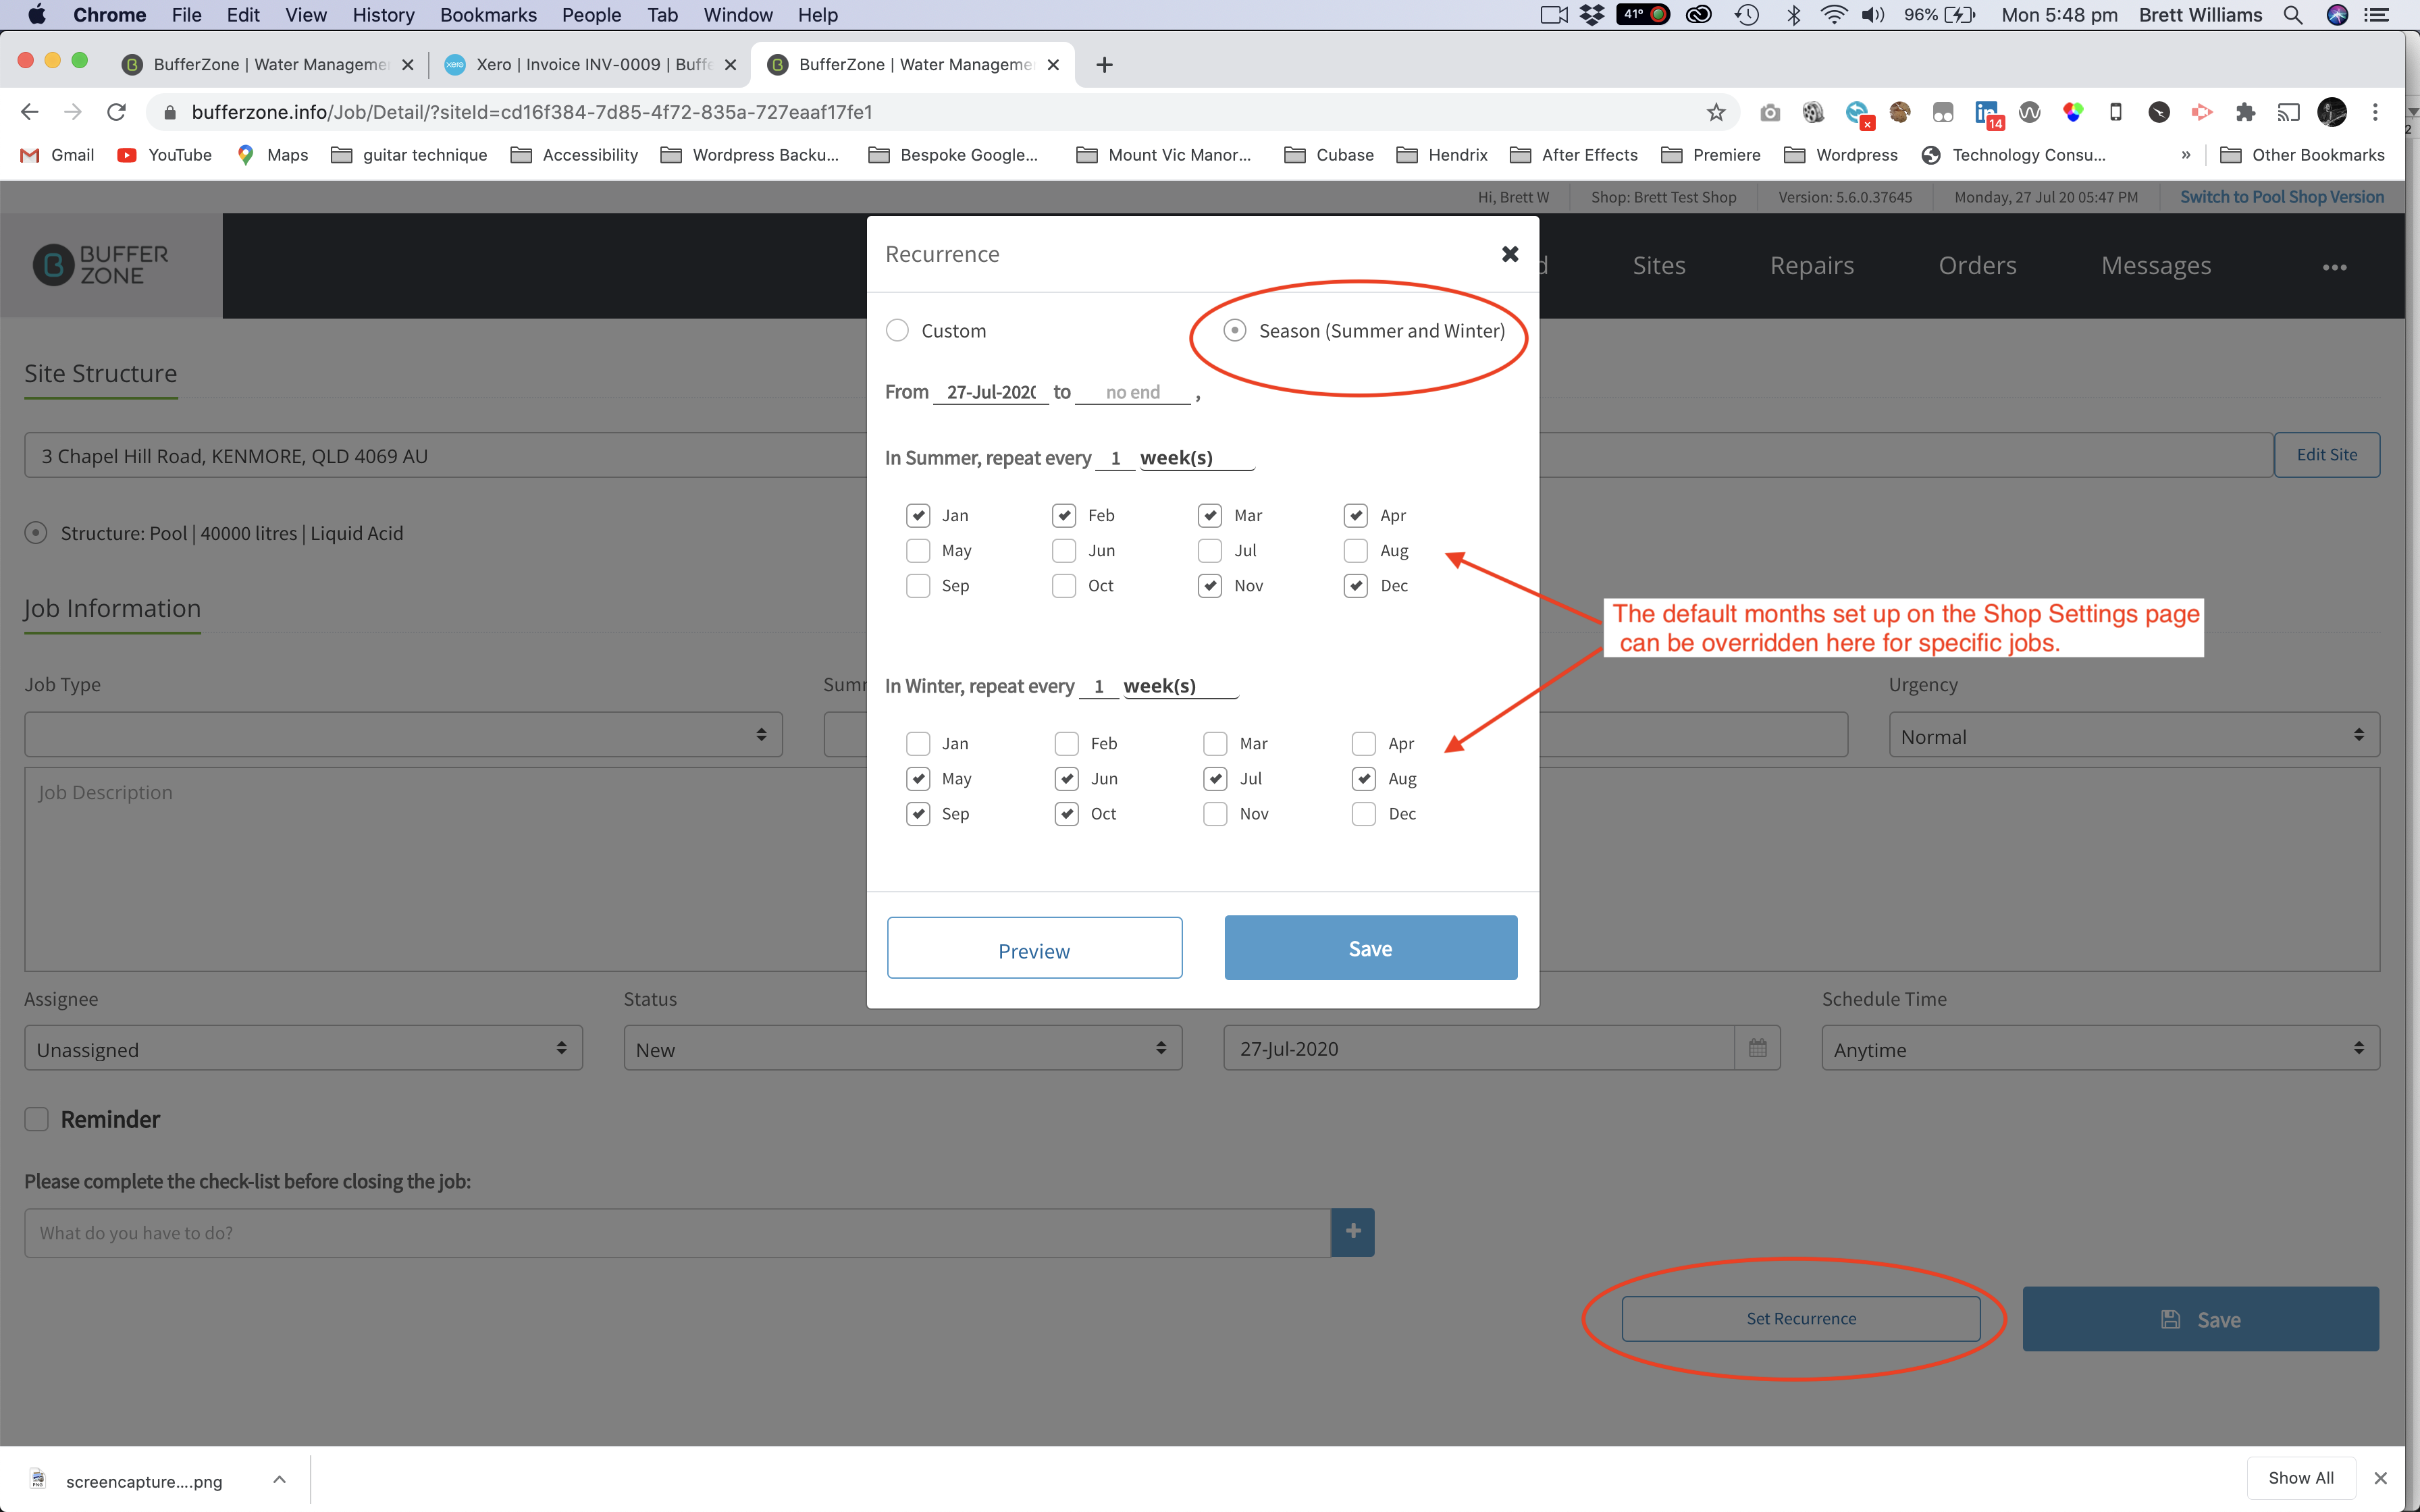The image size is (2420, 1512).
Task: Click the BufferZone logo
Action: (101, 265)
